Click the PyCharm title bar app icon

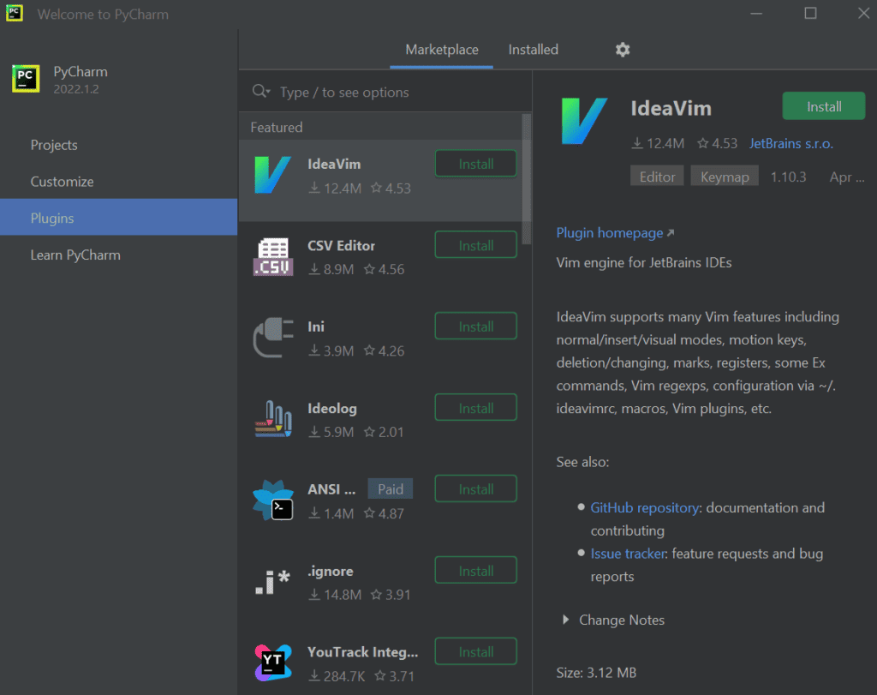(x=15, y=13)
